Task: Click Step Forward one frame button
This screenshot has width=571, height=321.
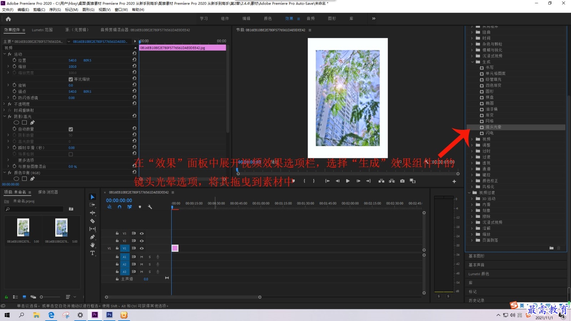Action: [358, 181]
